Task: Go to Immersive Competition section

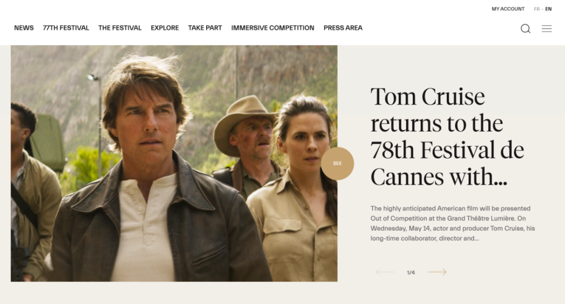Action: click(273, 28)
